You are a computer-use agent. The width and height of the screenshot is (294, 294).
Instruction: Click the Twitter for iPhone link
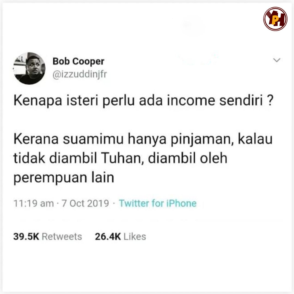(x=158, y=203)
